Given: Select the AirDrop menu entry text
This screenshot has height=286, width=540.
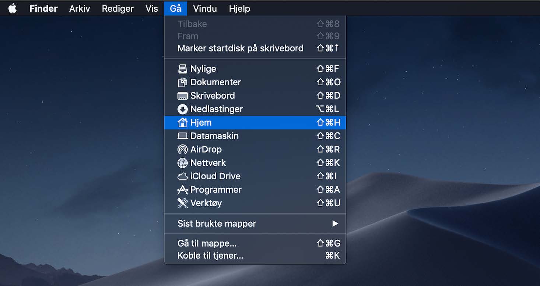Looking at the screenshot, I should (x=206, y=149).
